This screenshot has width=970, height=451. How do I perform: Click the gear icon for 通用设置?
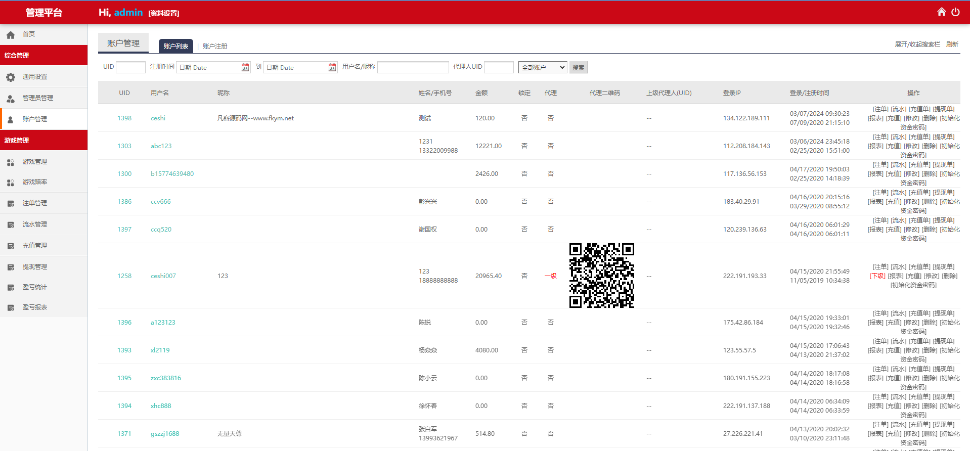pos(11,77)
